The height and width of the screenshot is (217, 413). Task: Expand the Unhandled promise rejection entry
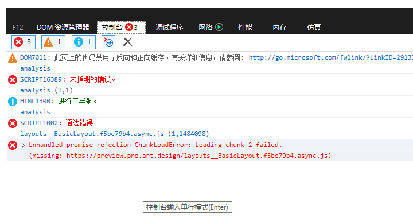pos(23,145)
